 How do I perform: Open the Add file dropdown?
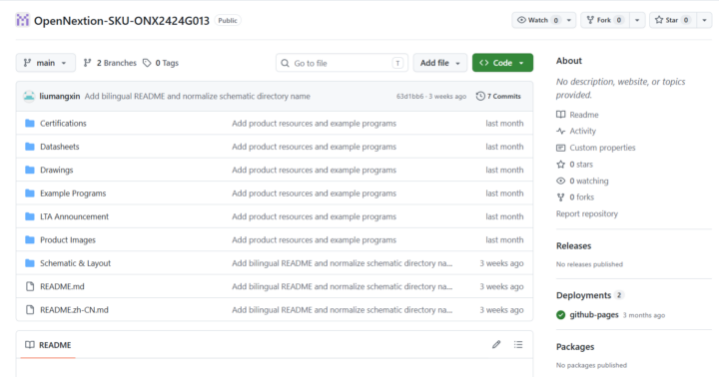pyautogui.click(x=439, y=63)
